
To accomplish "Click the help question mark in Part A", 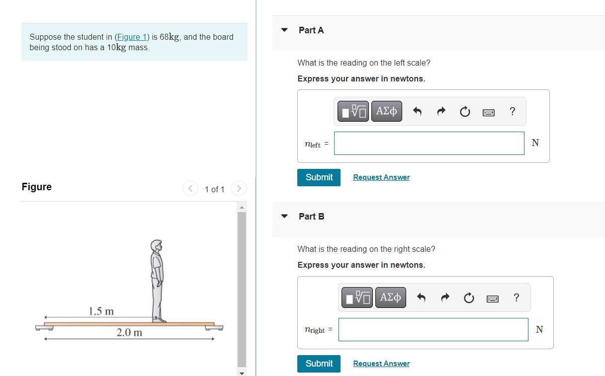I will click(513, 111).
